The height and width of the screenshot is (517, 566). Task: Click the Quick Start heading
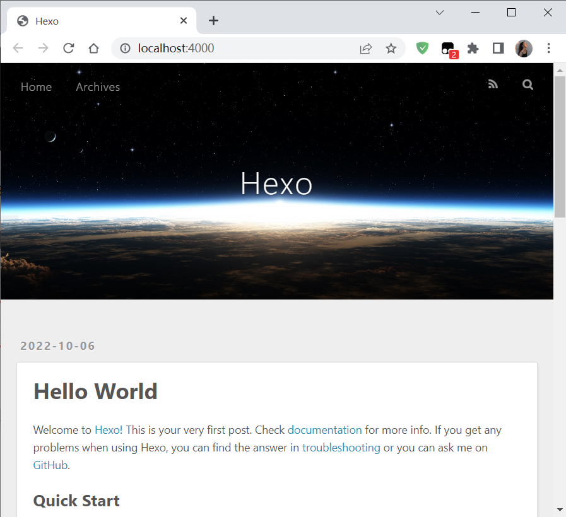point(76,501)
